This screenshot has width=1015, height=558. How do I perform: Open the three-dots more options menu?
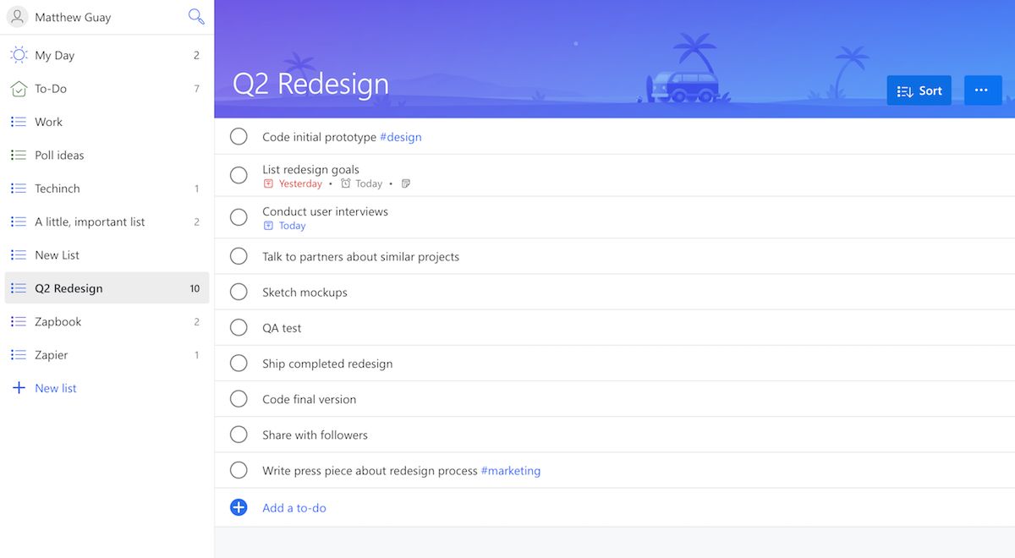[981, 90]
